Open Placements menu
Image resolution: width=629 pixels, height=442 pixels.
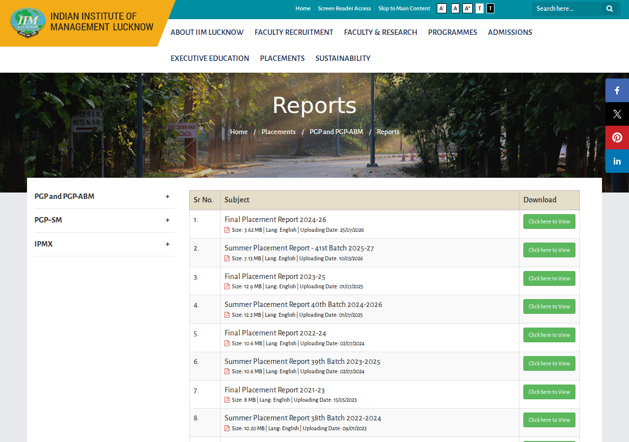coord(282,58)
